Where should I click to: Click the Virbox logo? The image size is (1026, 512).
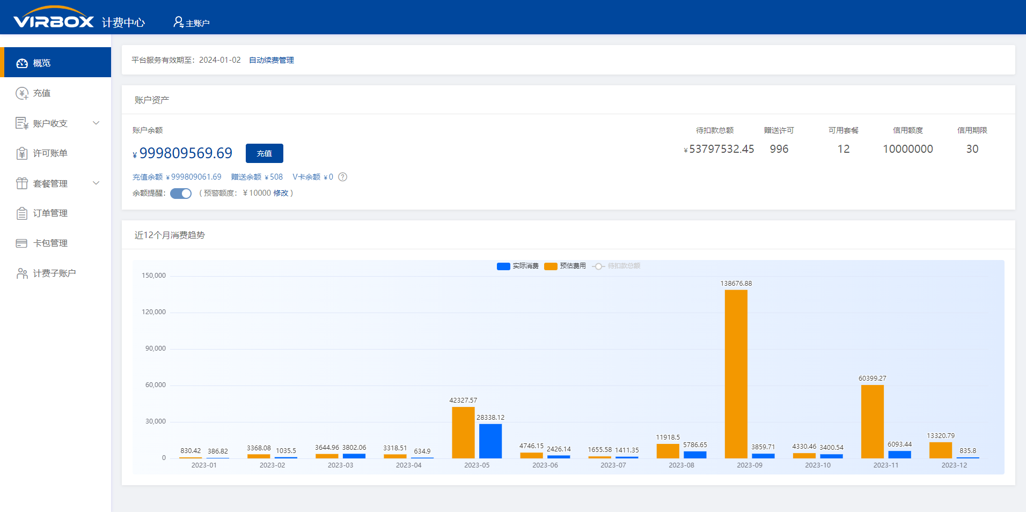pyautogui.click(x=54, y=17)
